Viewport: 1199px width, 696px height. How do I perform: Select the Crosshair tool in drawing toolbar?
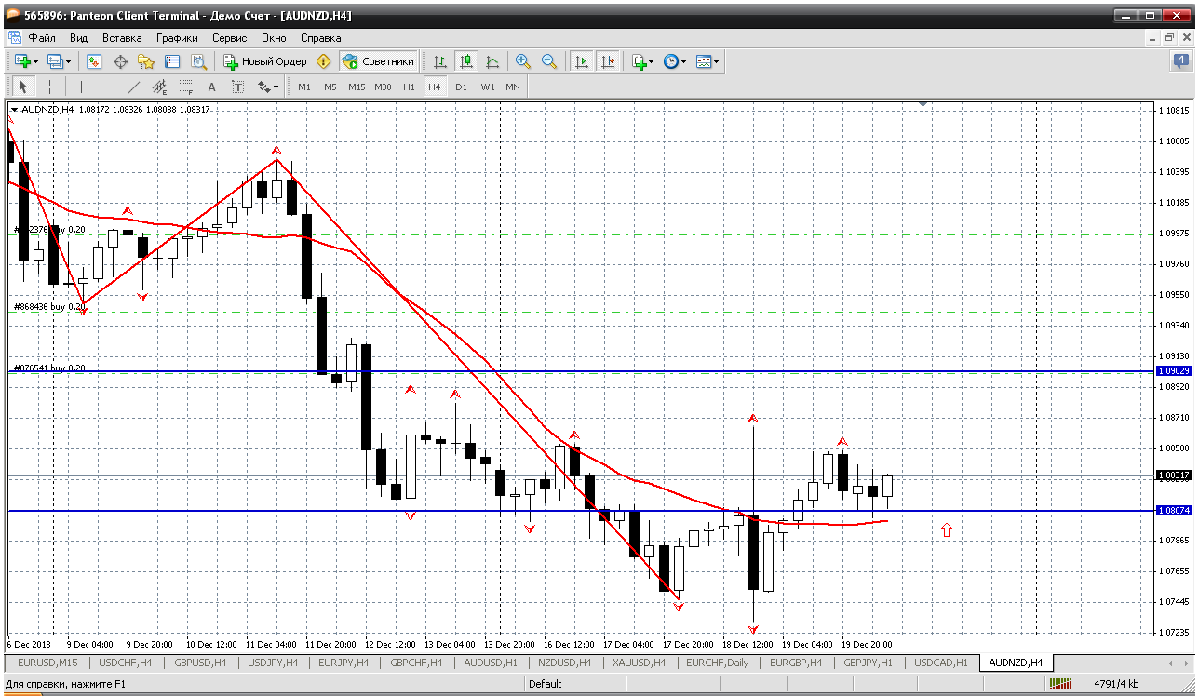tap(49, 87)
